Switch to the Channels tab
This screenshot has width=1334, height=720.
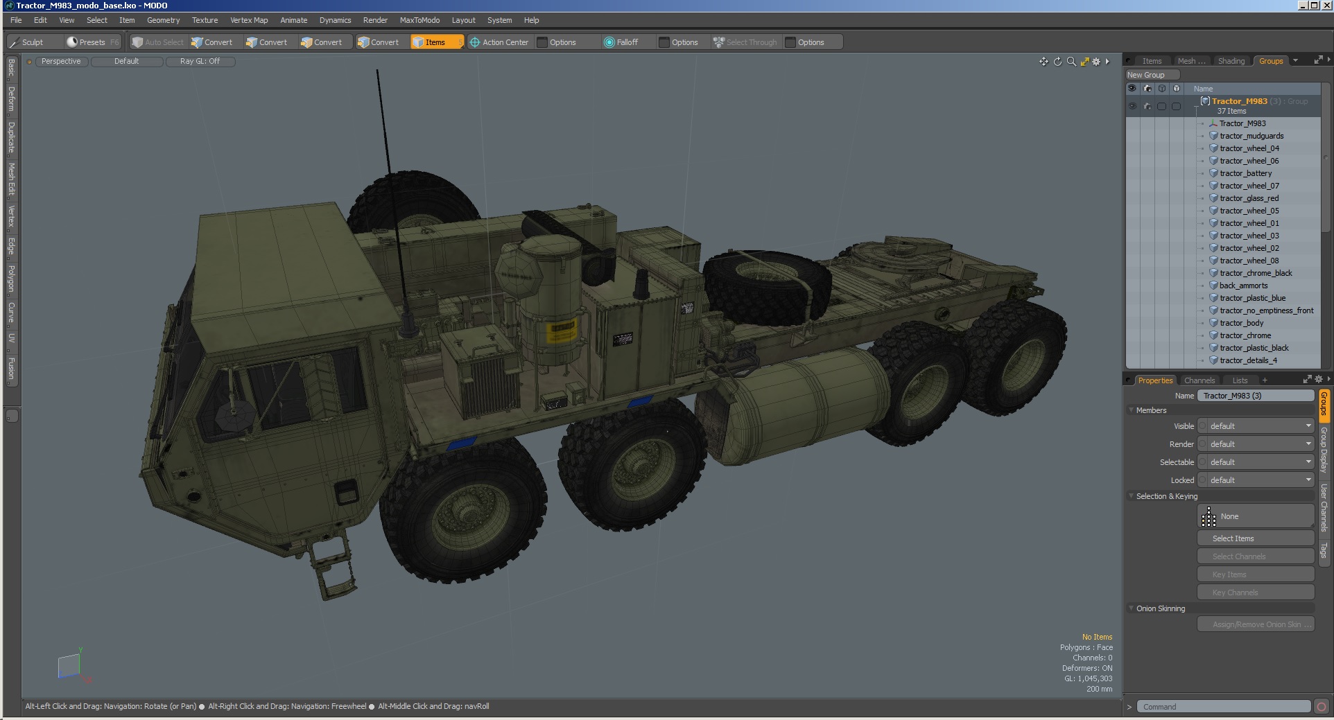point(1199,380)
